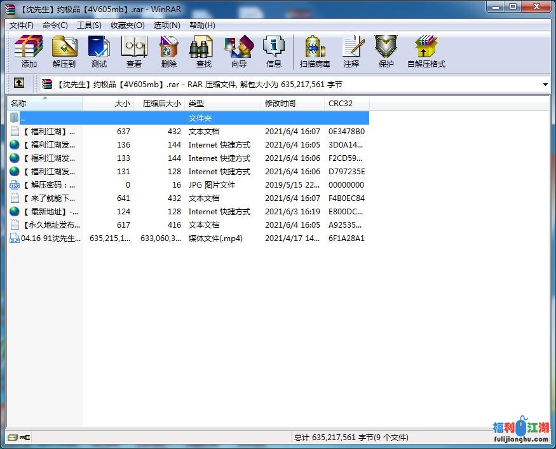
Task: Open the File (文件) menu
Action: pyautogui.click(x=21, y=25)
